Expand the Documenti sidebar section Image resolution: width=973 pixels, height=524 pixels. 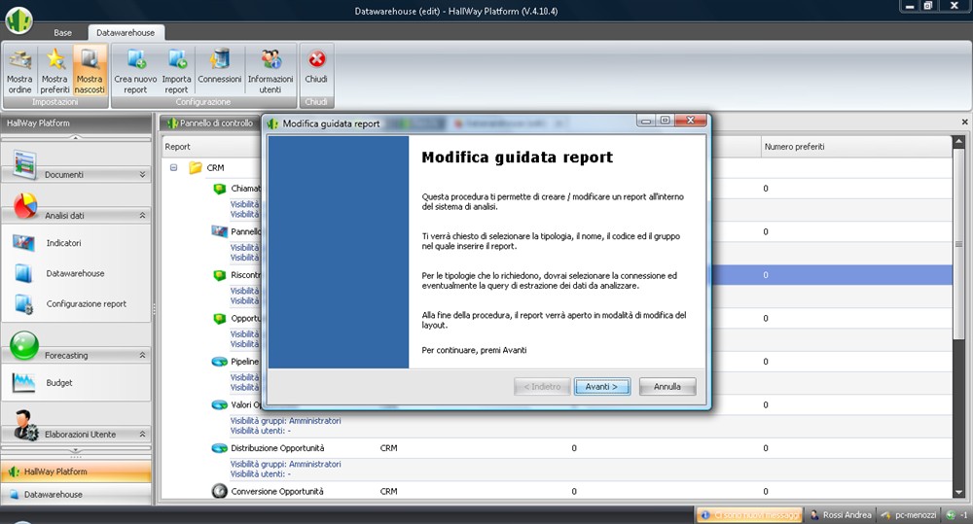142,175
